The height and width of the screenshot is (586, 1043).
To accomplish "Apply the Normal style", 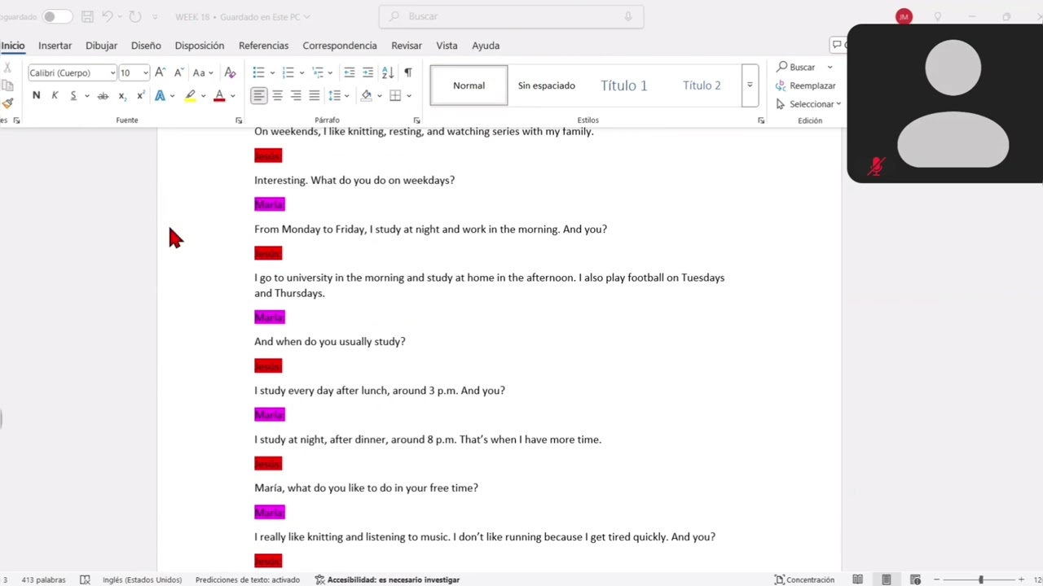I will point(469,85).
